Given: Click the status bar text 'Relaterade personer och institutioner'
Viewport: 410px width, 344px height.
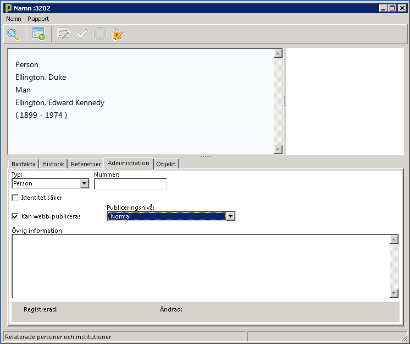Looking at the screenshot, I should coord(58,337).
